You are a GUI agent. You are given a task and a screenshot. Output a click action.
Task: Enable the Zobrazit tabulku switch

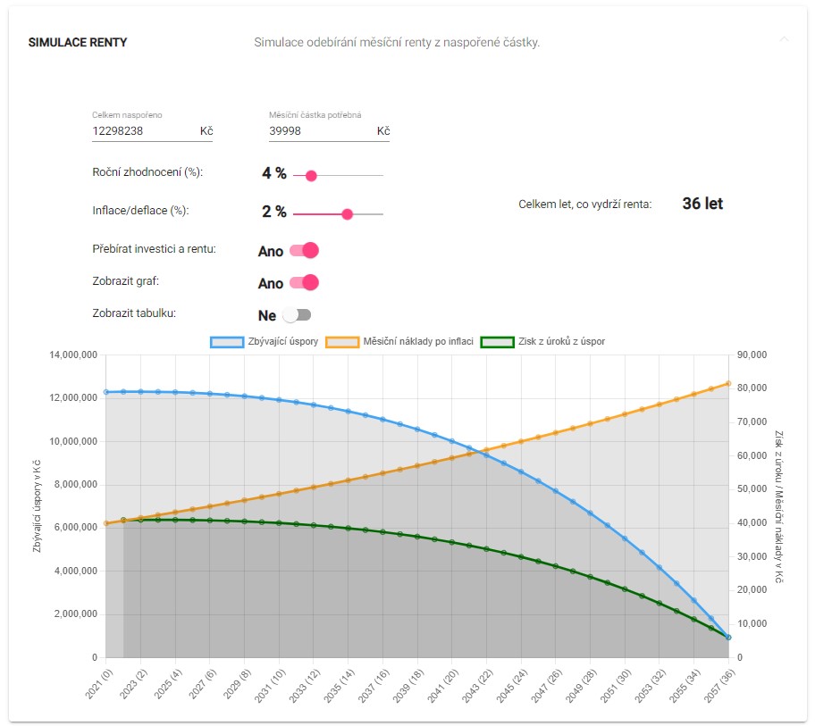[x=297, y=315]
